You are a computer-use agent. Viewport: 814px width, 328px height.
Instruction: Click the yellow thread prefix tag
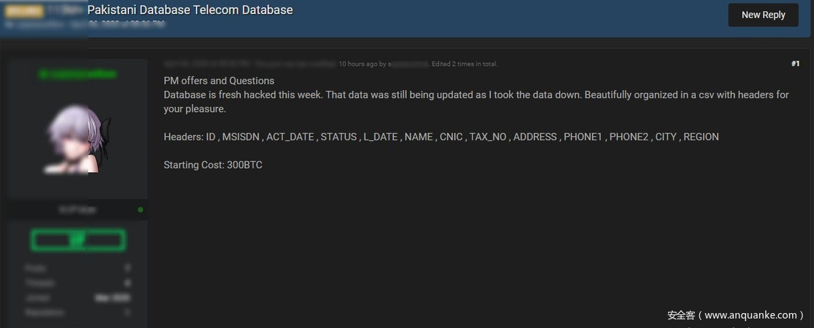pos(24,11)
